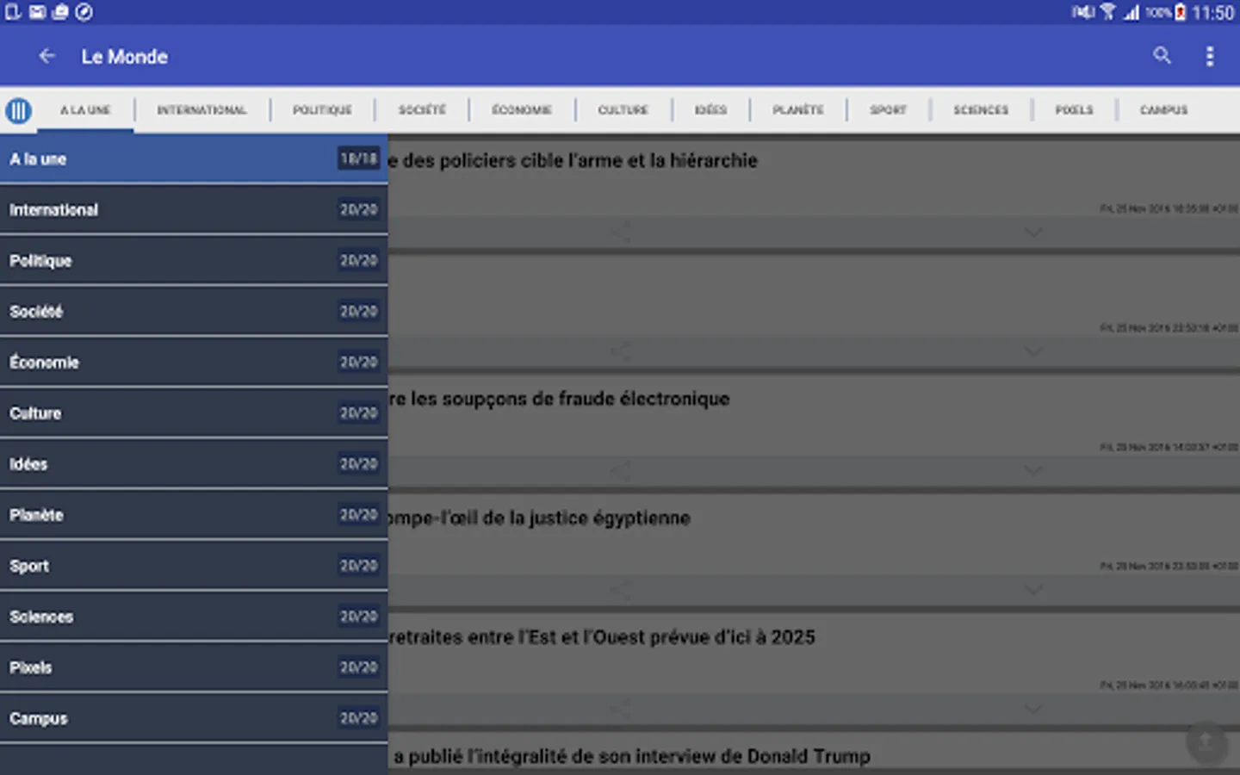Share the second article without visible title
Viewport: 1240px width, 775px height.
pyautogui.click(x=620, y=351)
